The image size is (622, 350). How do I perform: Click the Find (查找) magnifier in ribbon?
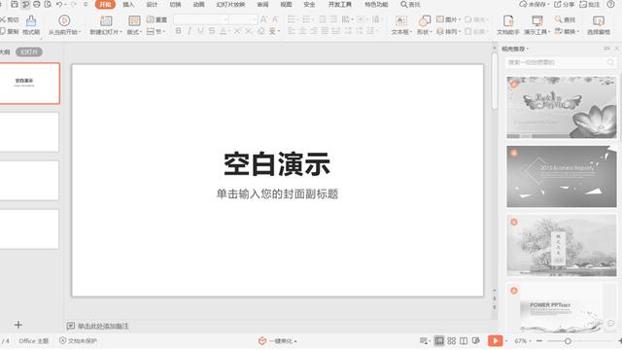(559, 19)
